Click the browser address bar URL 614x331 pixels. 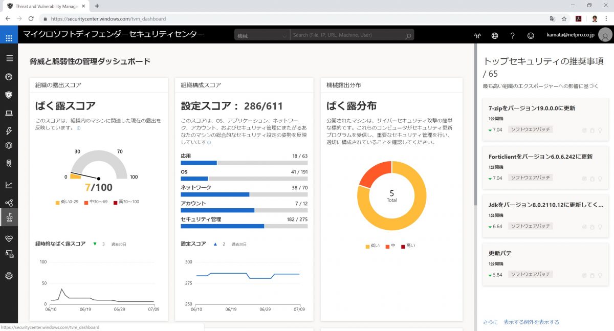[108, 19]
